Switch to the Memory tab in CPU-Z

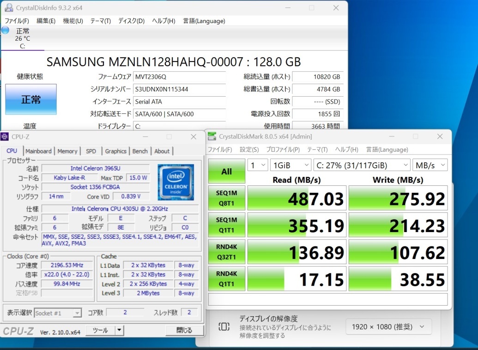[67, 151]
